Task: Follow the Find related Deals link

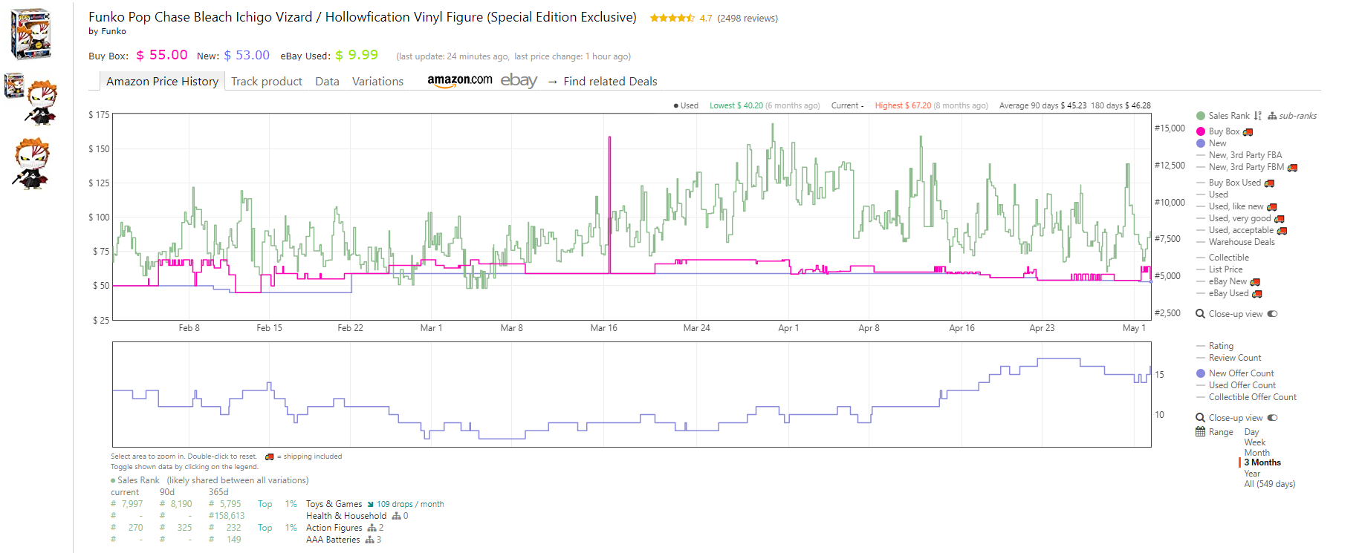Action: (610, 82)
